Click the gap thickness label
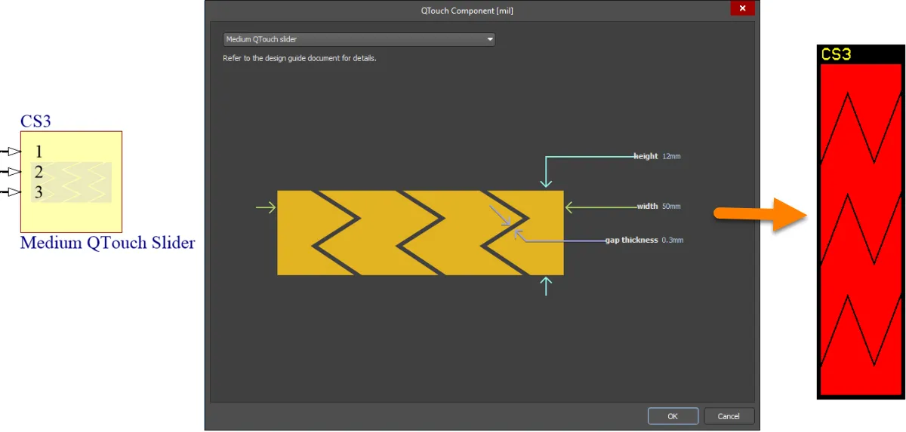 pyautogui.click(x=631, y=241)
